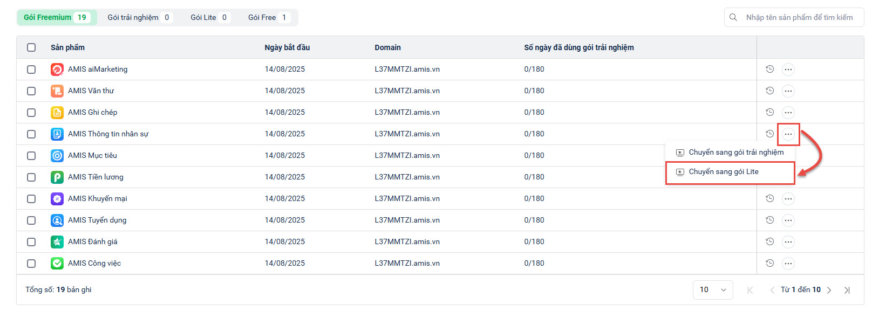Switch to the Gói trải nghiệm tab

(x=139, y=17)
